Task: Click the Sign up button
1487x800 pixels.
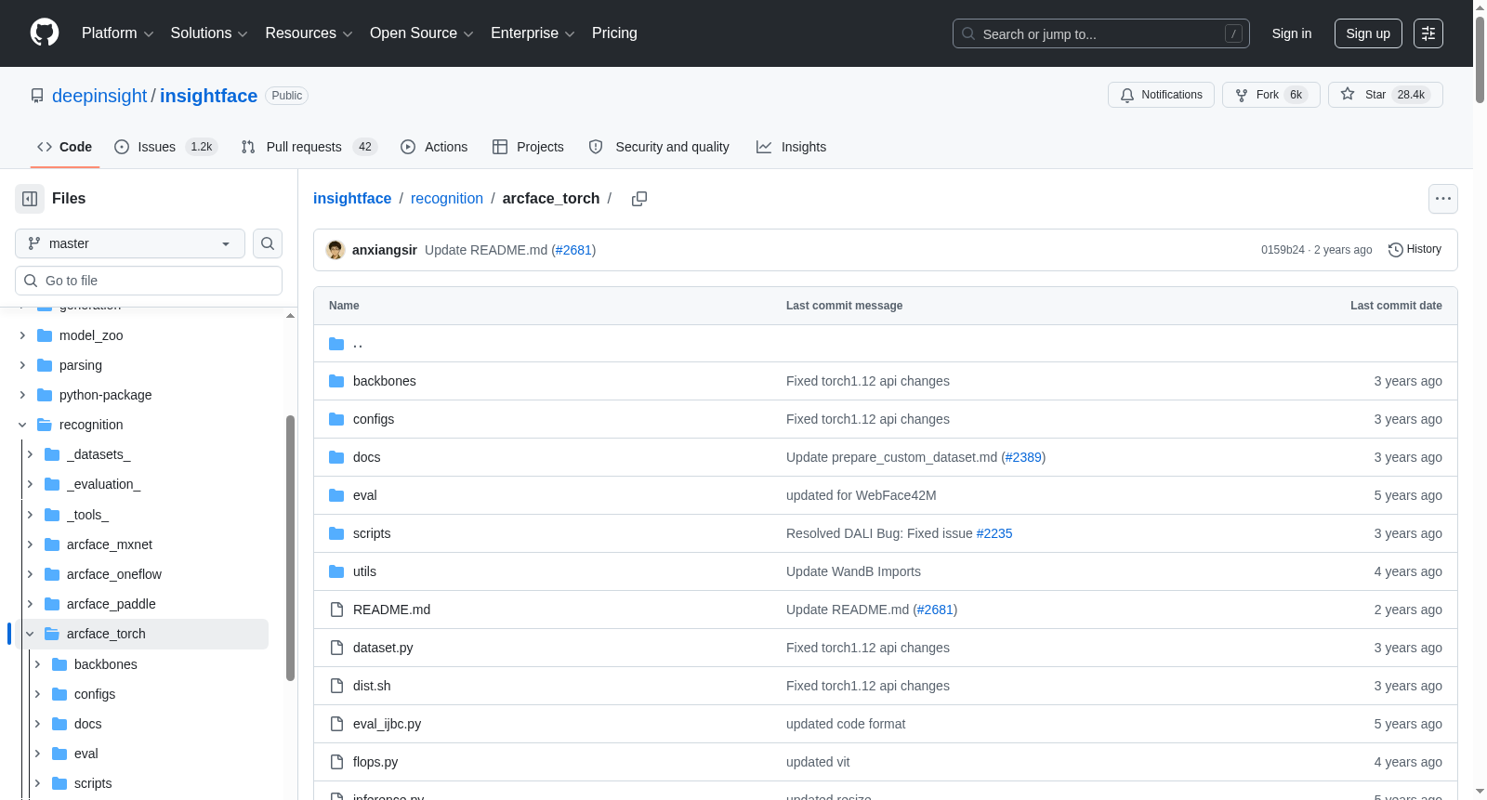Action: pos(1368,33)
